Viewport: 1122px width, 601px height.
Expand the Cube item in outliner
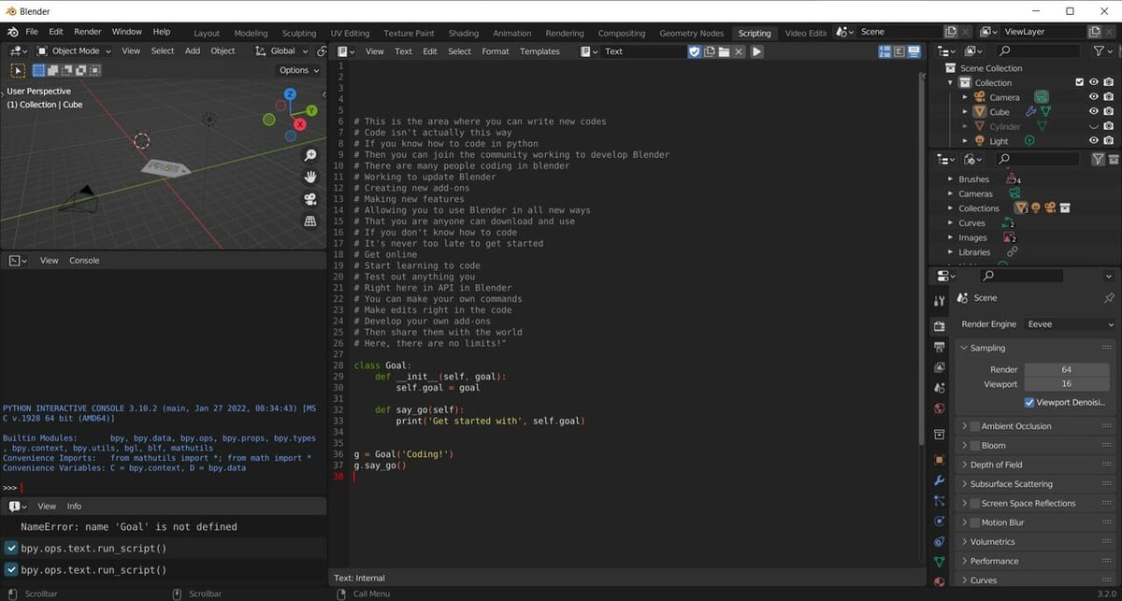coord(965,112)
